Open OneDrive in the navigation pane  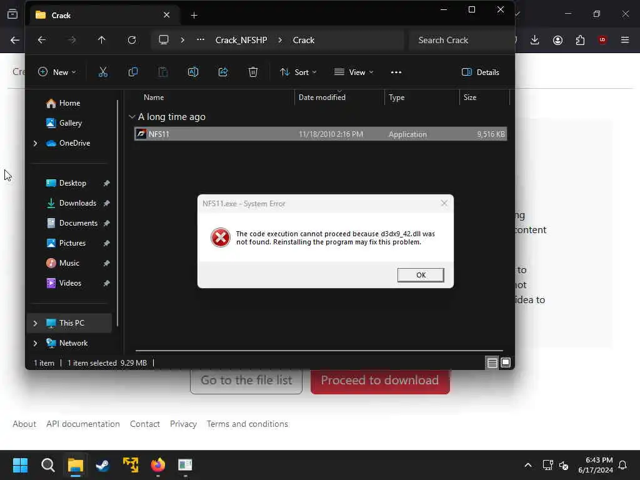click(74, 143)
